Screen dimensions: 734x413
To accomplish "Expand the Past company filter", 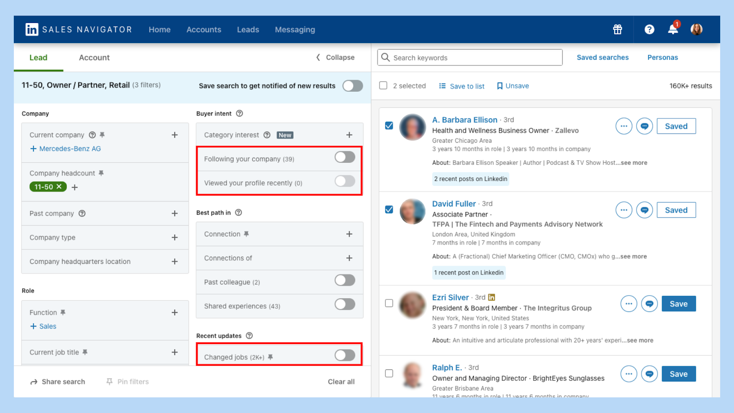I will (175, 213).
